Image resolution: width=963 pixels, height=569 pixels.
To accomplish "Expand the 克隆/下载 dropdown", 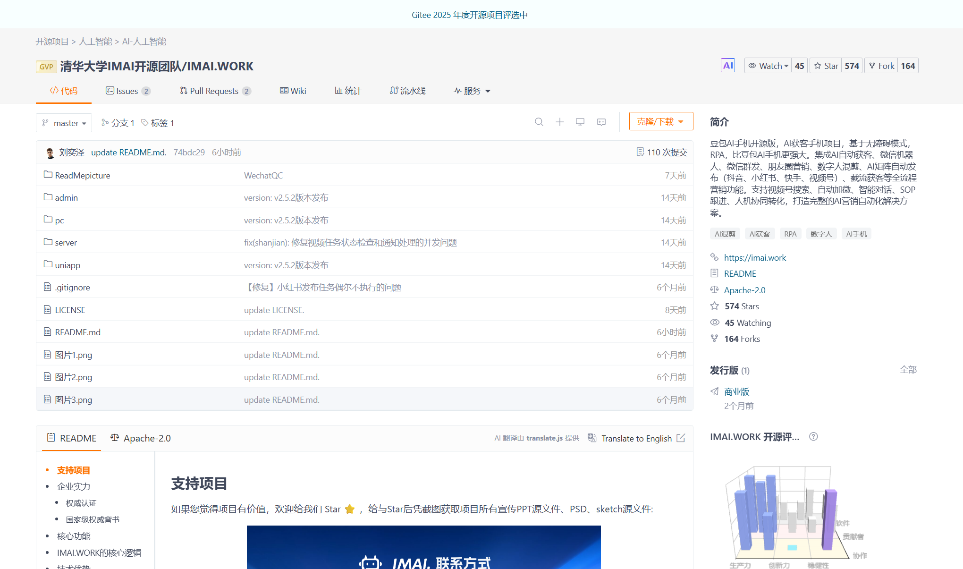I will (661, 121).
